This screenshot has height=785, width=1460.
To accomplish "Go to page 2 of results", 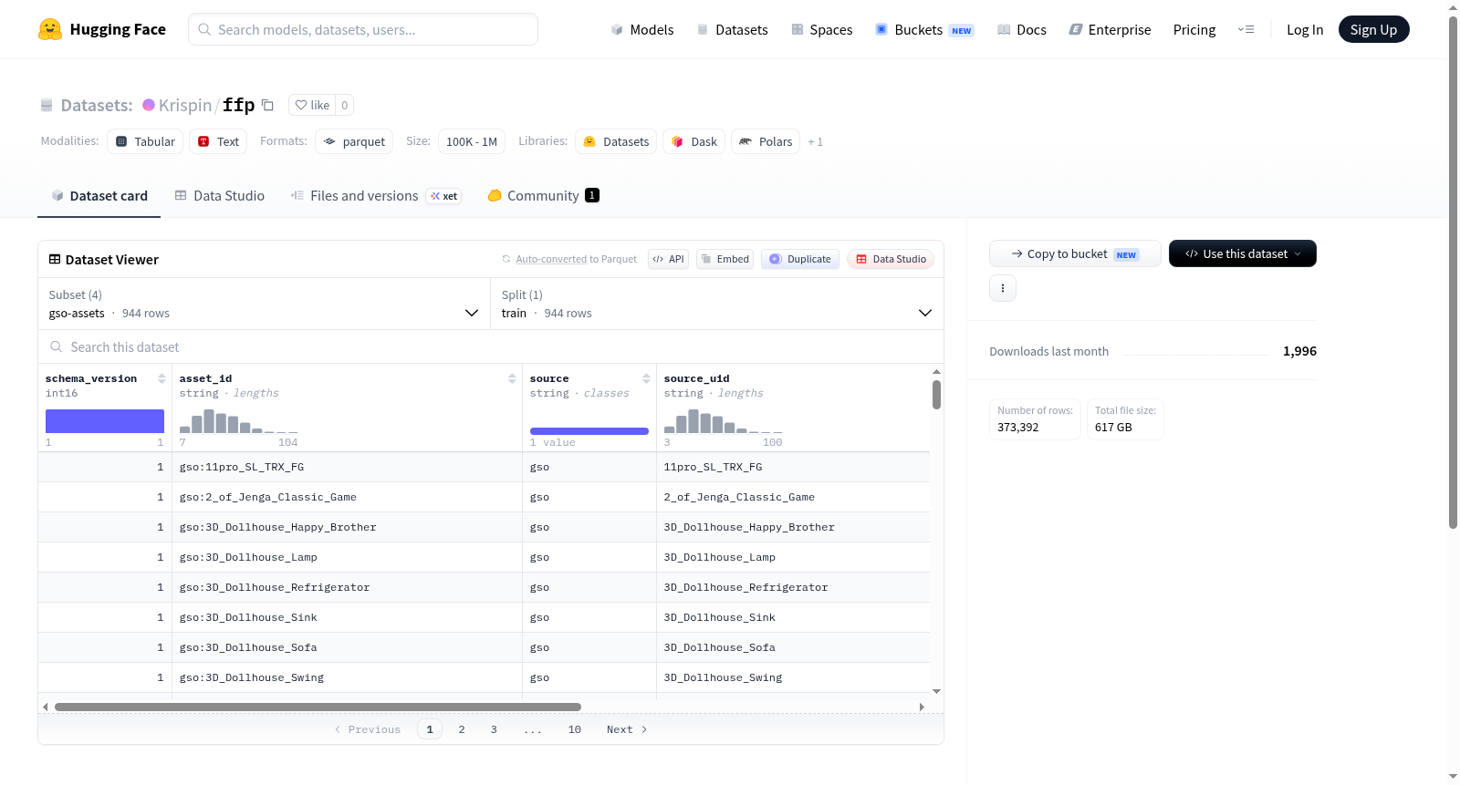I will coord(462,729).
